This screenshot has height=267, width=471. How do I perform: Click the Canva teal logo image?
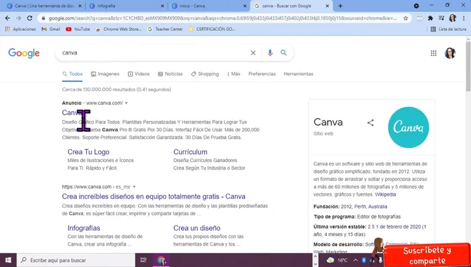(x=408, y=127)
